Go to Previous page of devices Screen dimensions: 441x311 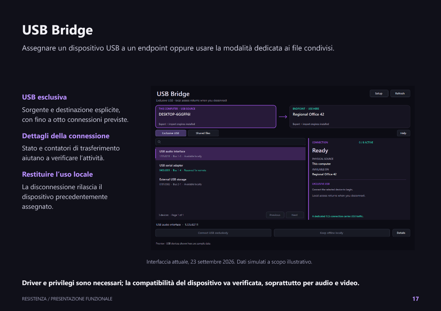coord(275,215)
